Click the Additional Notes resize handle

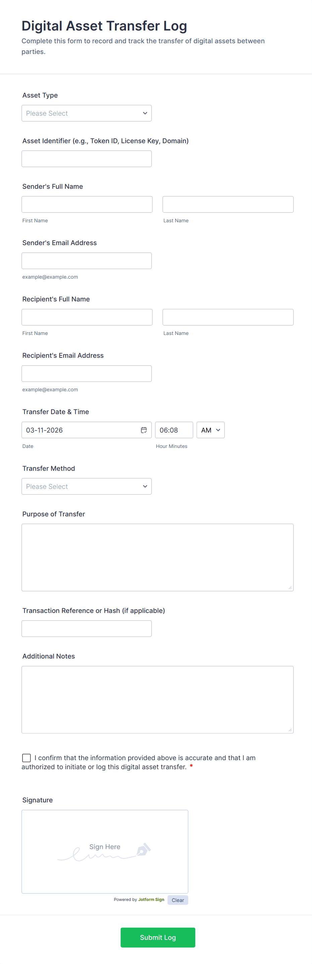coord(290,730)
